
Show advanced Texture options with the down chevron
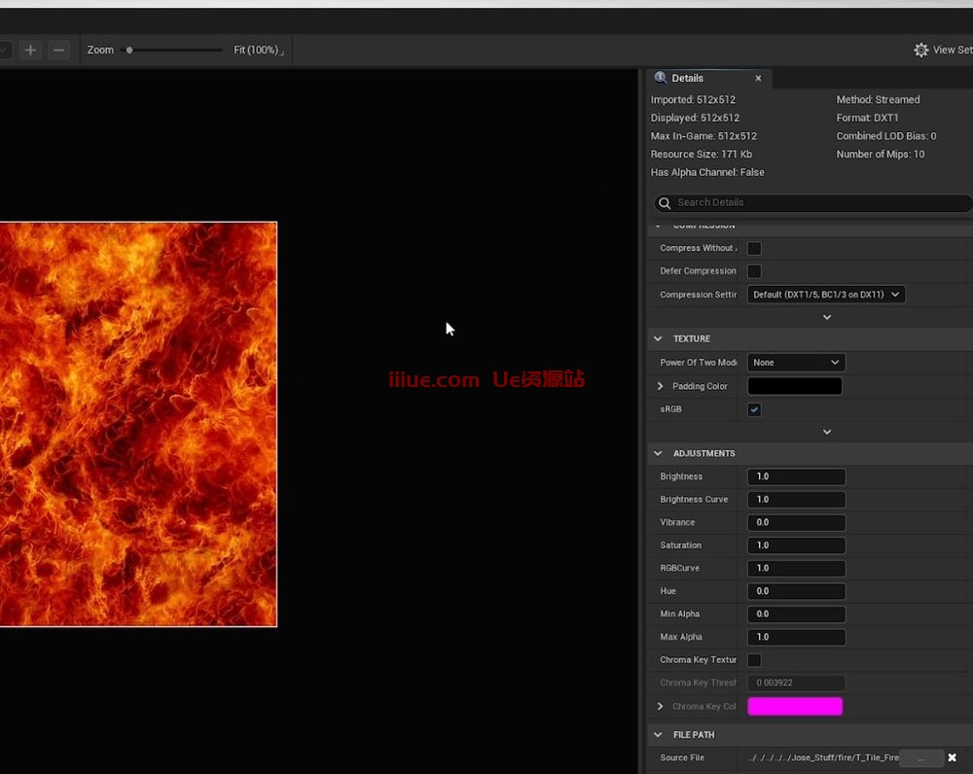click(826, 432)
